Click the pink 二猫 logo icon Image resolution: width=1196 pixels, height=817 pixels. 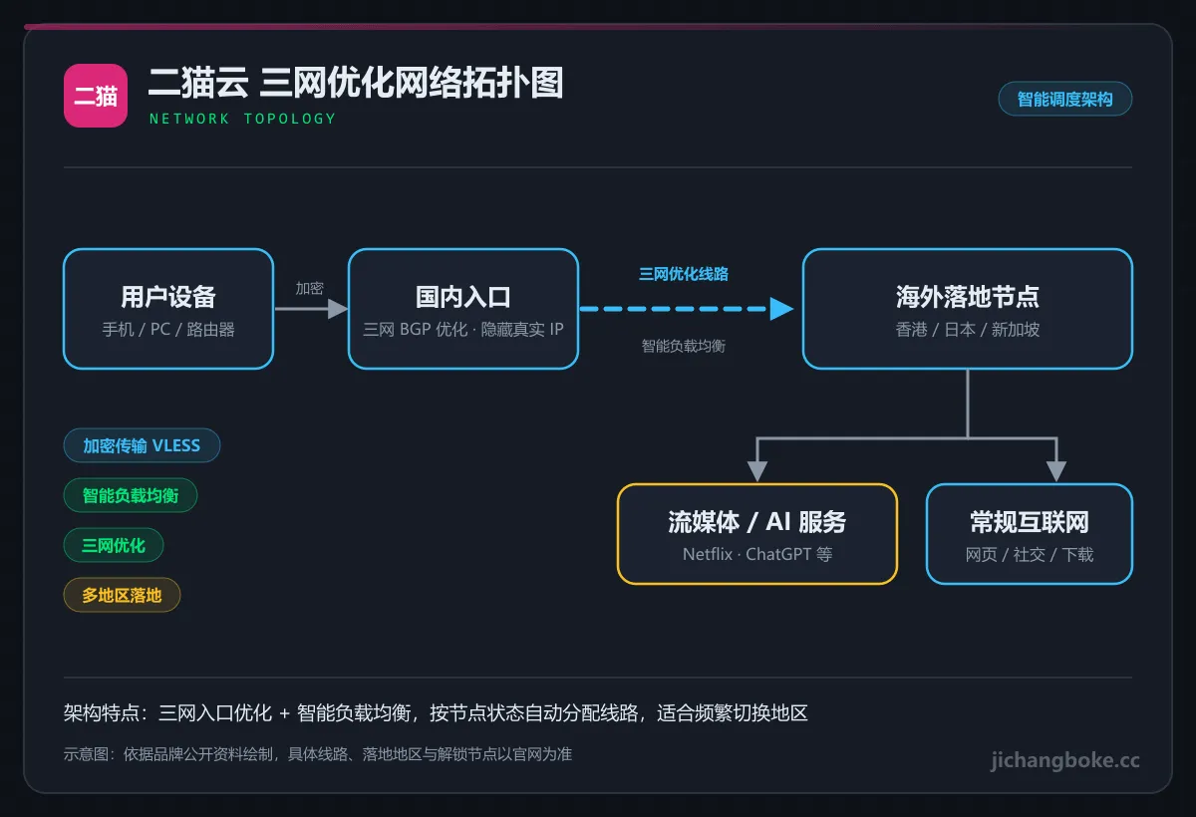coord(96,96)
